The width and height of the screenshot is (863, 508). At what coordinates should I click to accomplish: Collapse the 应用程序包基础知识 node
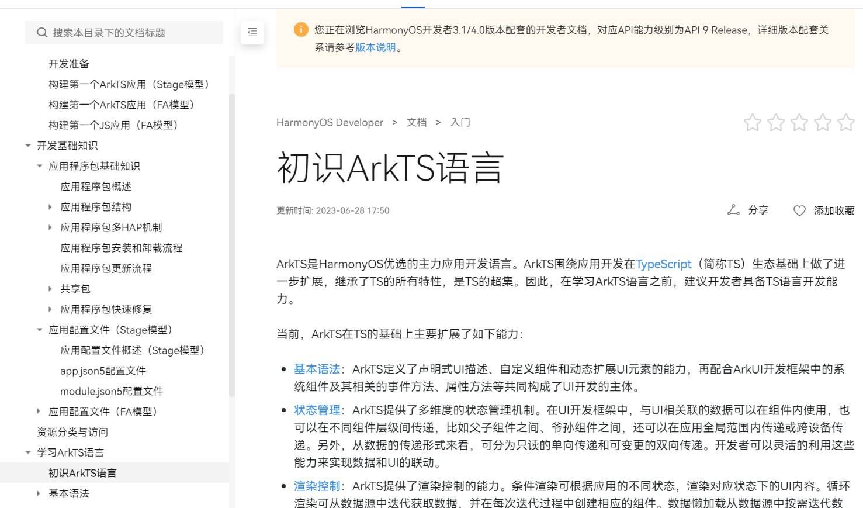click(39, 166)
